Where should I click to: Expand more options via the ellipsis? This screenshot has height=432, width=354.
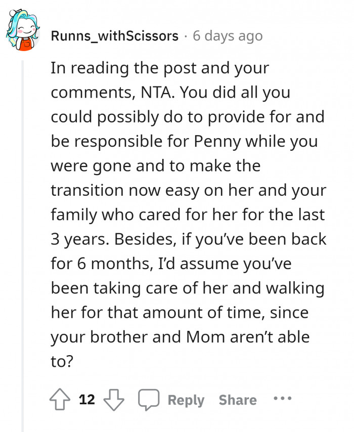(282, 400)
